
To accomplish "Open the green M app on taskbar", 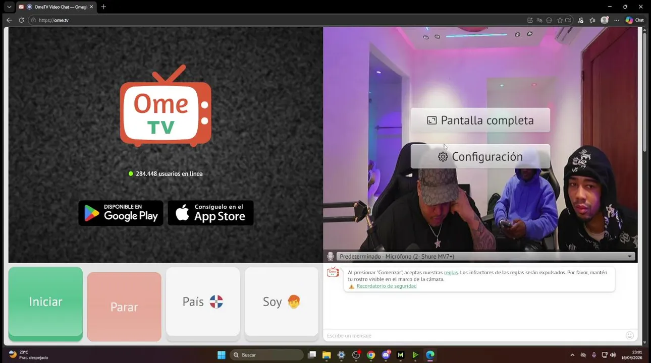I will coord(401,355).
